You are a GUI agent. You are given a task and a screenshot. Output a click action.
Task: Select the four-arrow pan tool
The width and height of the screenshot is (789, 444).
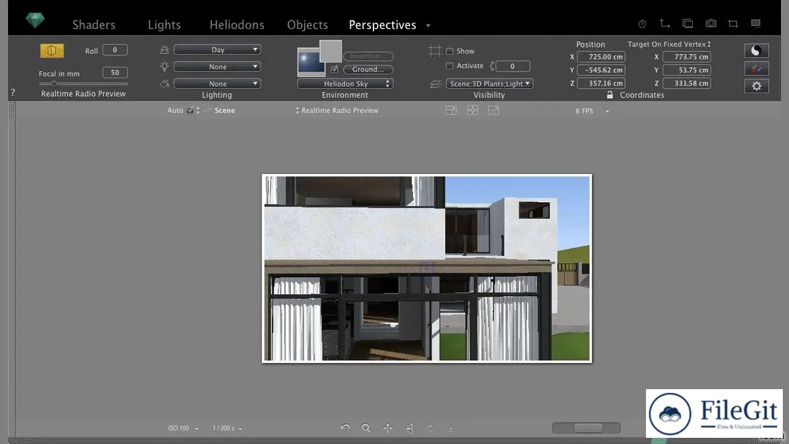click(x=388, y=427)
